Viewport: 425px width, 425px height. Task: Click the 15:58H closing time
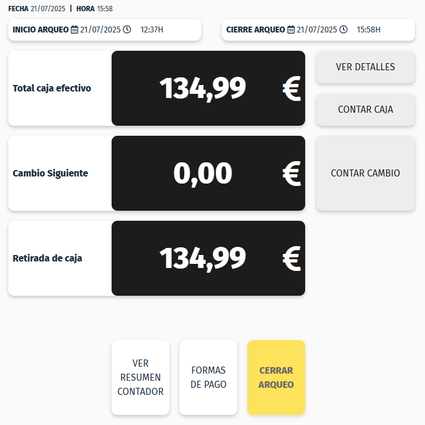[x=368, y=30]
